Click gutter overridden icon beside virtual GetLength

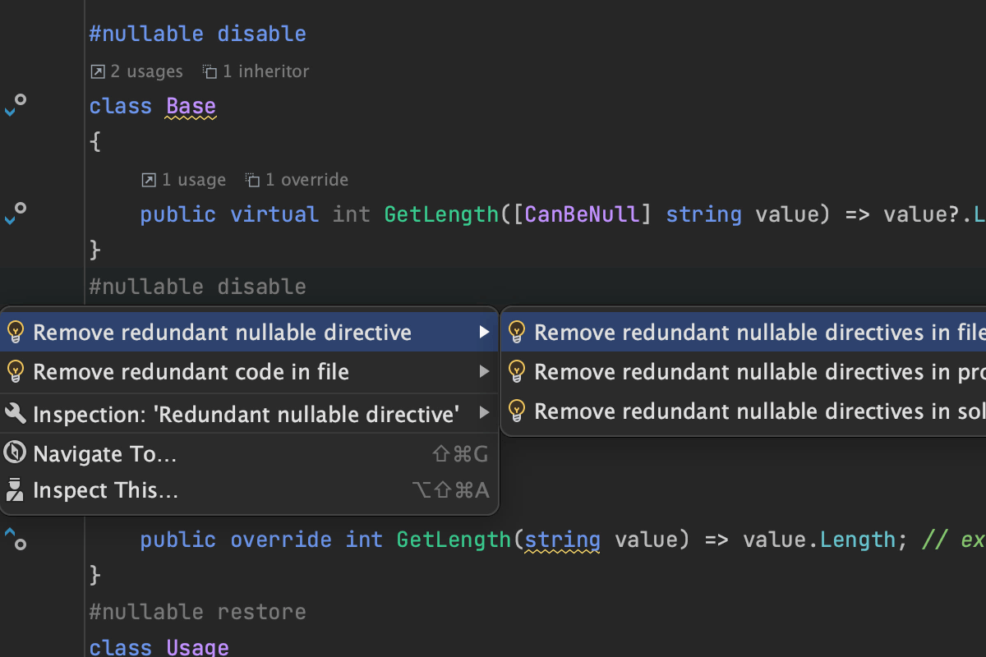pos(15,214)
